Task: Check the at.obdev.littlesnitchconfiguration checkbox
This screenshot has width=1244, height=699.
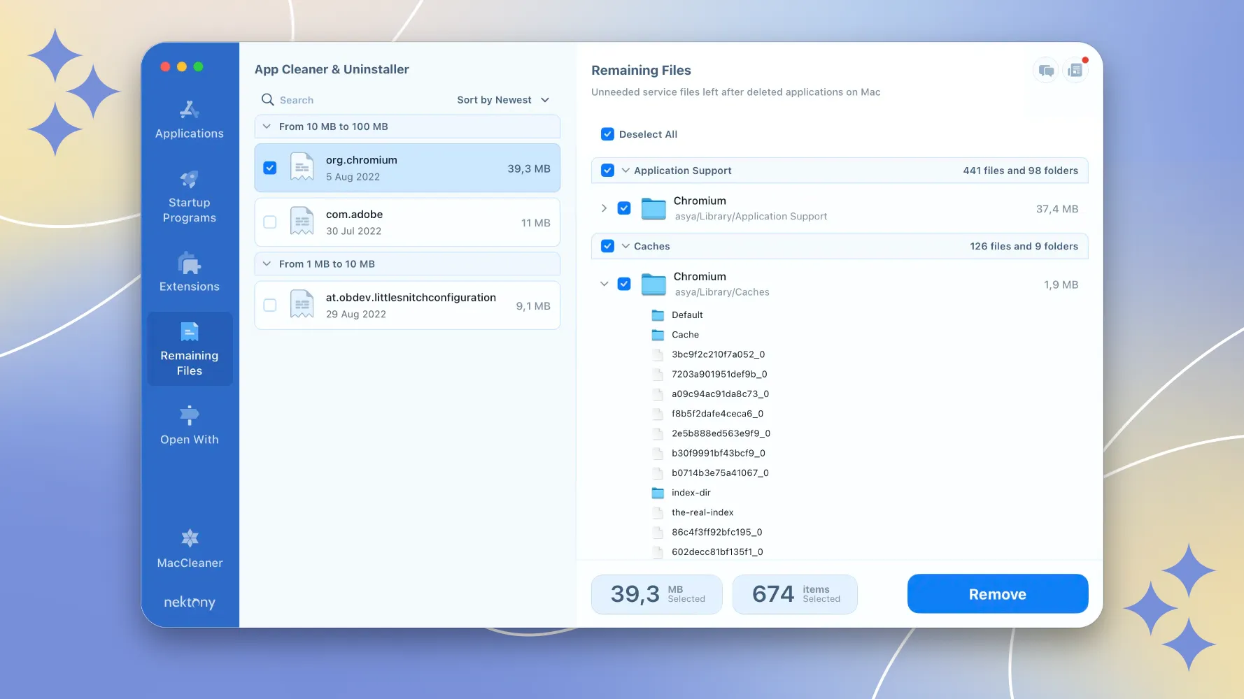Action: click(x=269, y=305)
